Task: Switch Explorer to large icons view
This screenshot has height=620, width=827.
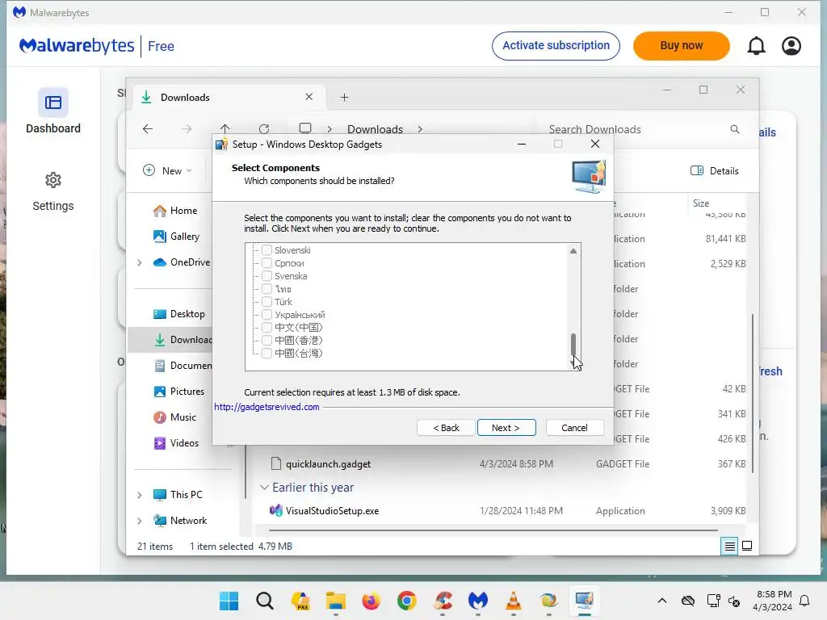Action: point(747,547)
